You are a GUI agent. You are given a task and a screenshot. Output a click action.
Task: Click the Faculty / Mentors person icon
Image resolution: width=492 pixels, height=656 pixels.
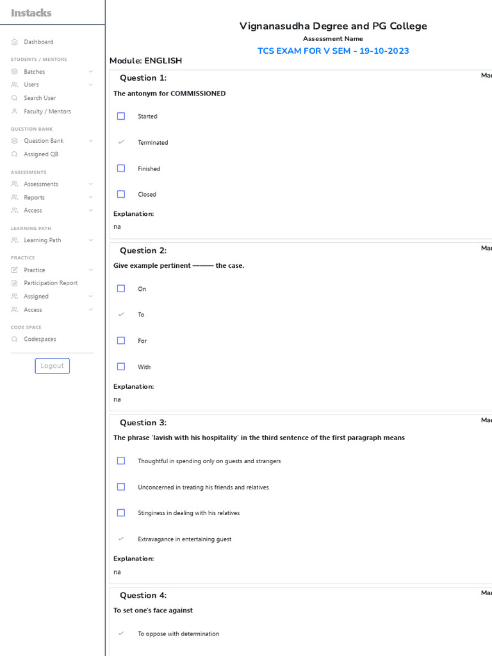pos(15,111)
